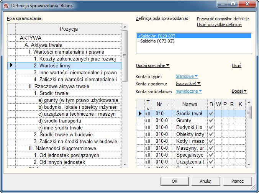259x193 pixels.
Task: Click the type icon in Kotły i masz row
Action: tap(148, 141)
